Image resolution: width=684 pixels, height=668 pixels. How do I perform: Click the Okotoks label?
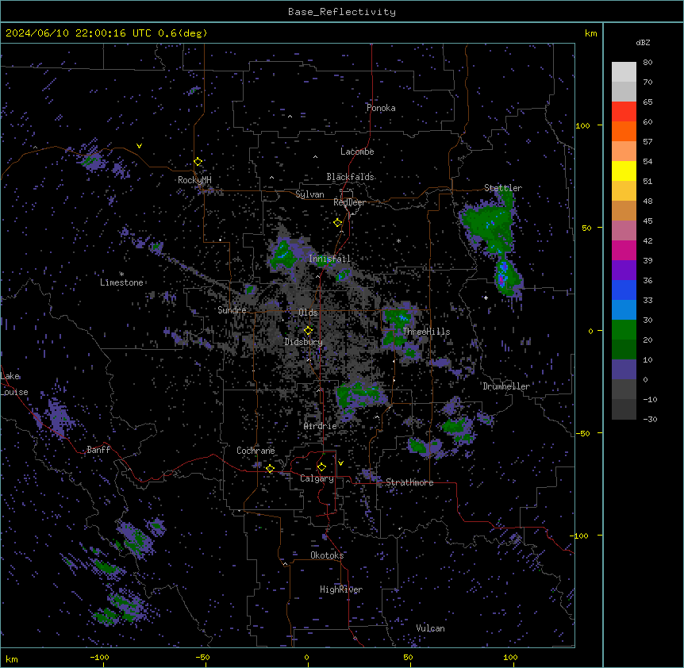click(327, 555)
